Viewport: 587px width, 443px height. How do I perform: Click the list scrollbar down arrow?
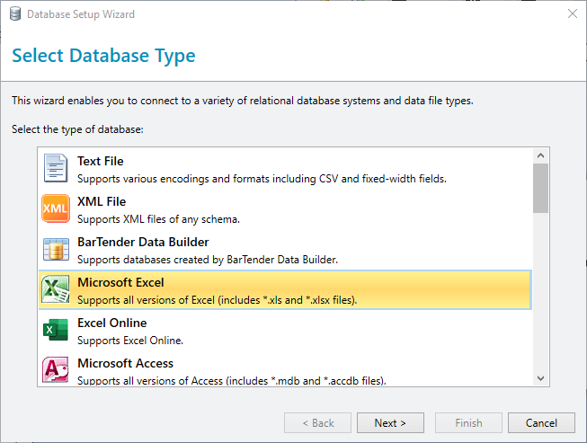[540, 378]
